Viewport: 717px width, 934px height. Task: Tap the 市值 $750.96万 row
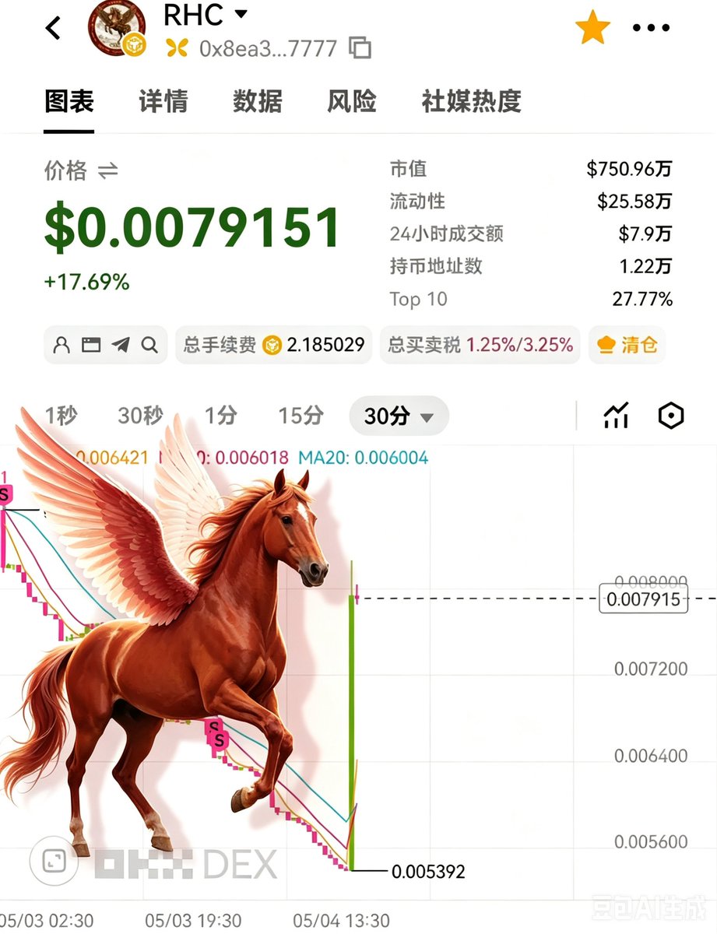click(x=531, y=169)
